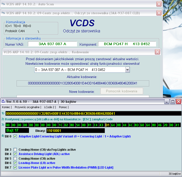Enable Bit 5 Coming-Home active checkbox
The image size is (182, 177).
pos(15,158)
